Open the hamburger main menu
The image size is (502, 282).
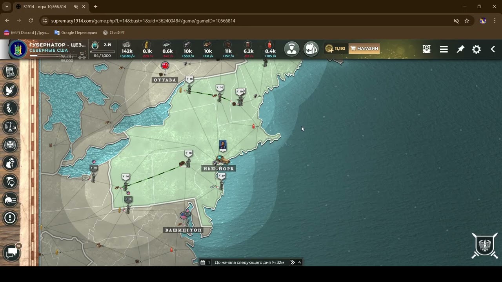click(x=444, y=49)
